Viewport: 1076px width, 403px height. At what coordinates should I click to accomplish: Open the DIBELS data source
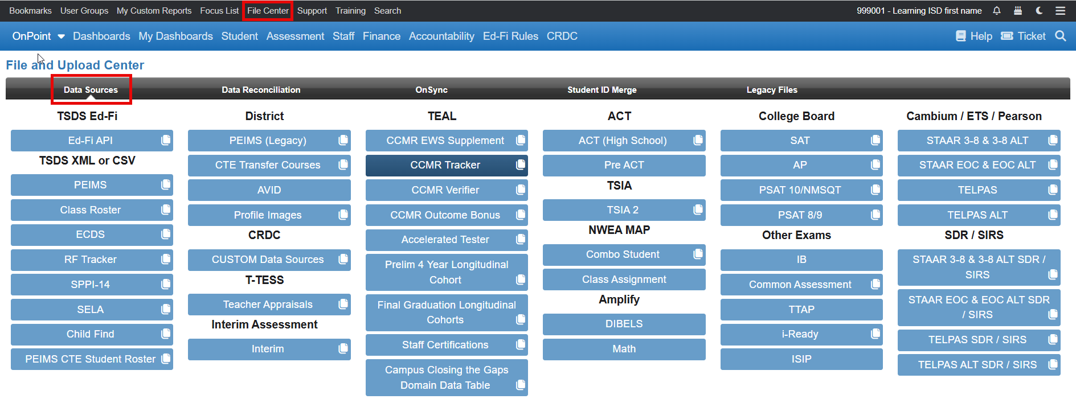(624, 324)
